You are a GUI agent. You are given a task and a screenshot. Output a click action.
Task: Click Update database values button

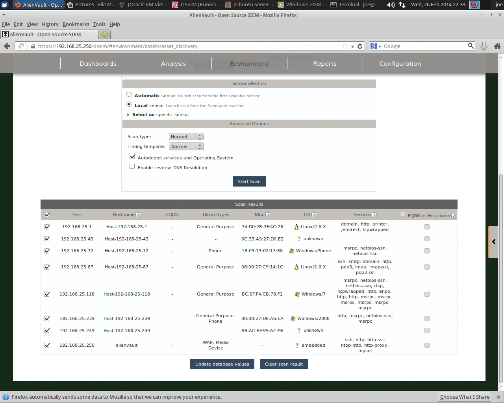[x=222, y=364]
